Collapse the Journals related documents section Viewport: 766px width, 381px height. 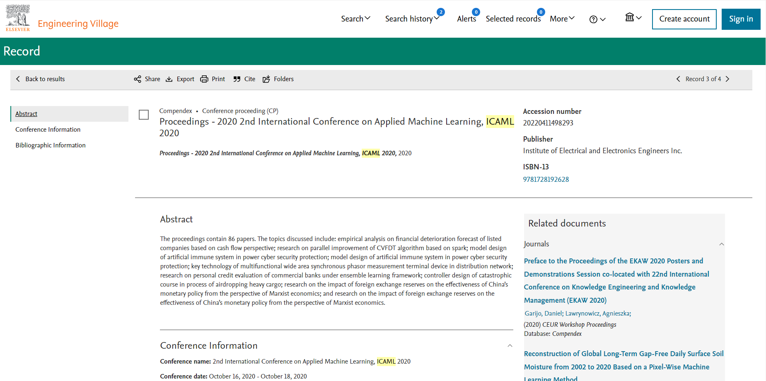coord(722,244)
